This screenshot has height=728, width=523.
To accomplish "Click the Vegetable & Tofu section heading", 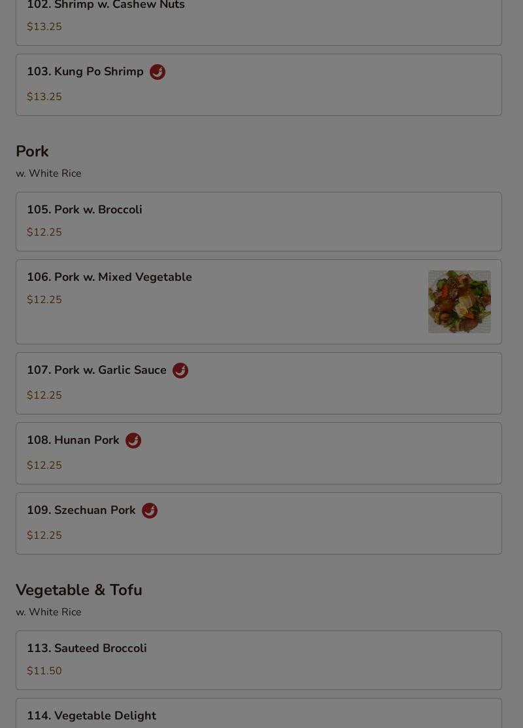I will [79, 590].
